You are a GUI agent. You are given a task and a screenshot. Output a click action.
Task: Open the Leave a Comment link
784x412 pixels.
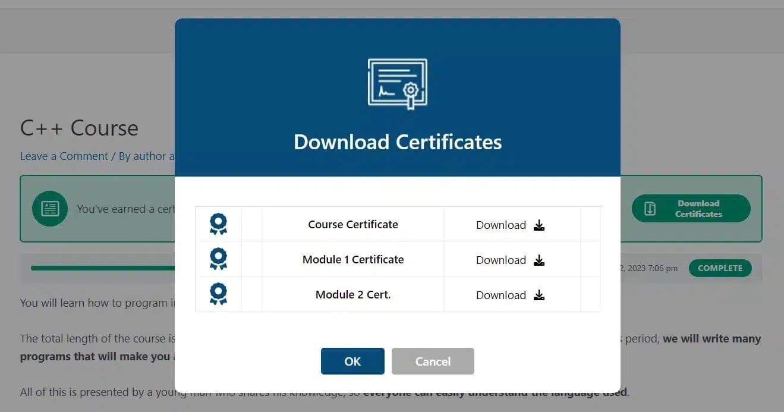pyautogui.click(x=64, y=156)
